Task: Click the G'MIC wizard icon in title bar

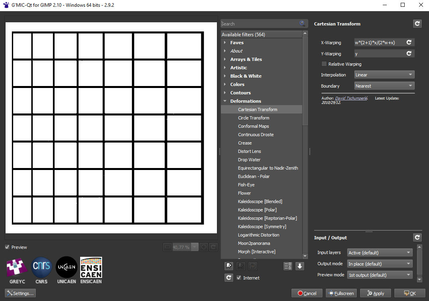Action: [x=6, y=5]
